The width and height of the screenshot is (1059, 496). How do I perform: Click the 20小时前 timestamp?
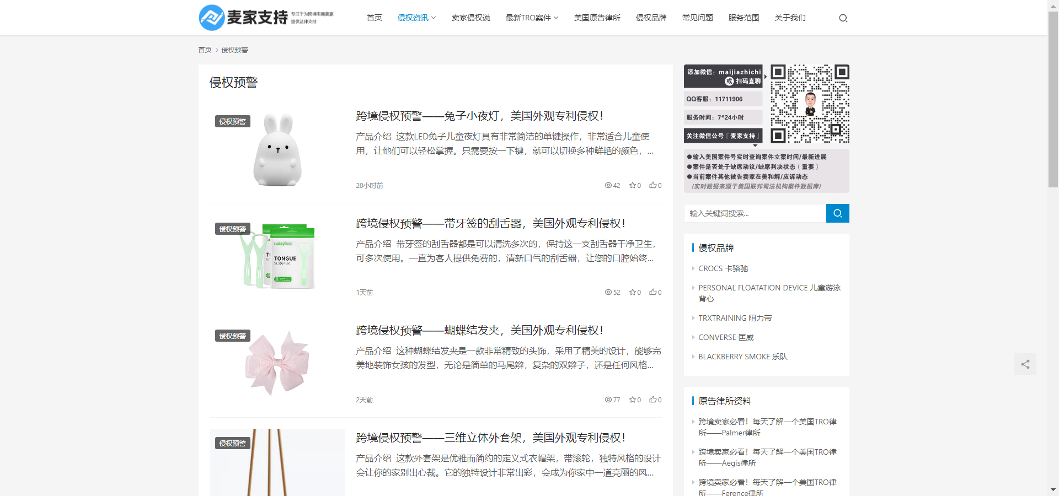pos(370,186)
